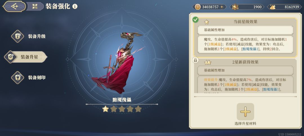Tap the gold coin currency icon

pos(197,7)
